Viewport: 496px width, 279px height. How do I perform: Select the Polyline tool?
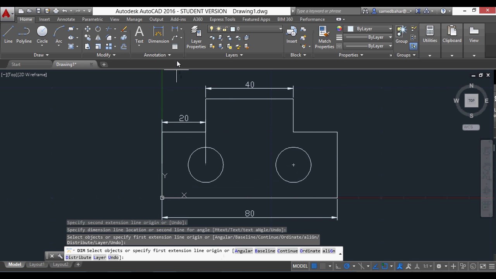(x=24, y=34)
